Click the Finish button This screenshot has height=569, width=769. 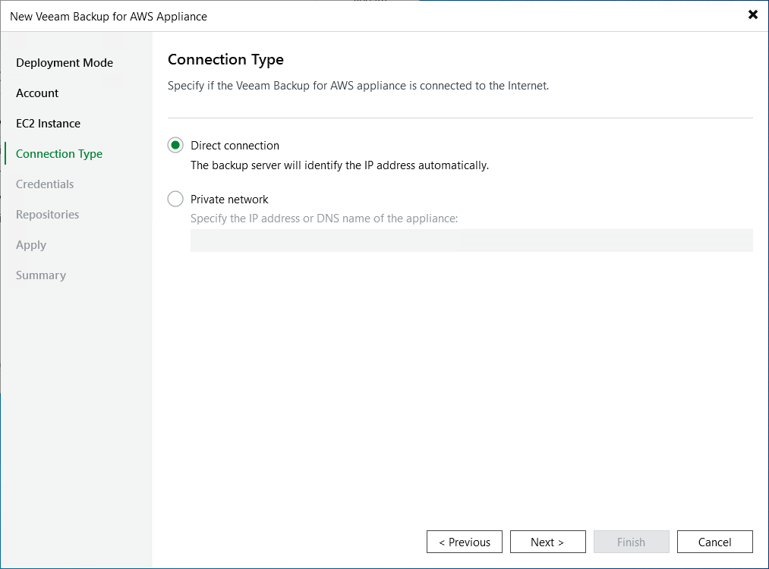tap(631, 542)
